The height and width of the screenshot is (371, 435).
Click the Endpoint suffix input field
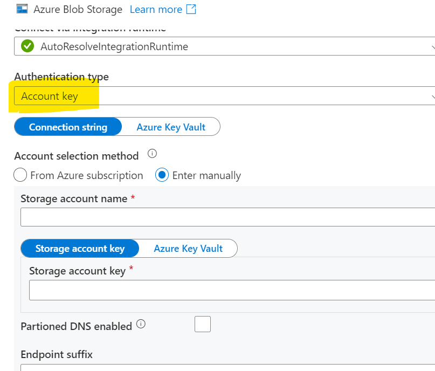click(x=228, y=368)
